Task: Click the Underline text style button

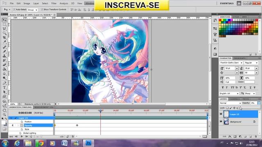Action: 250,87
